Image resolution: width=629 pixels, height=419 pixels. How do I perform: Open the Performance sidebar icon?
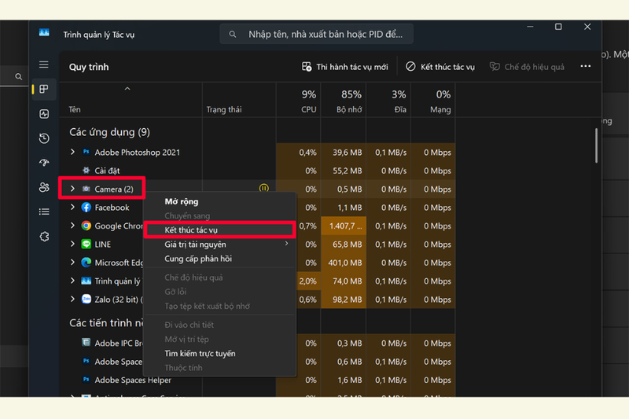pos(44,114)
